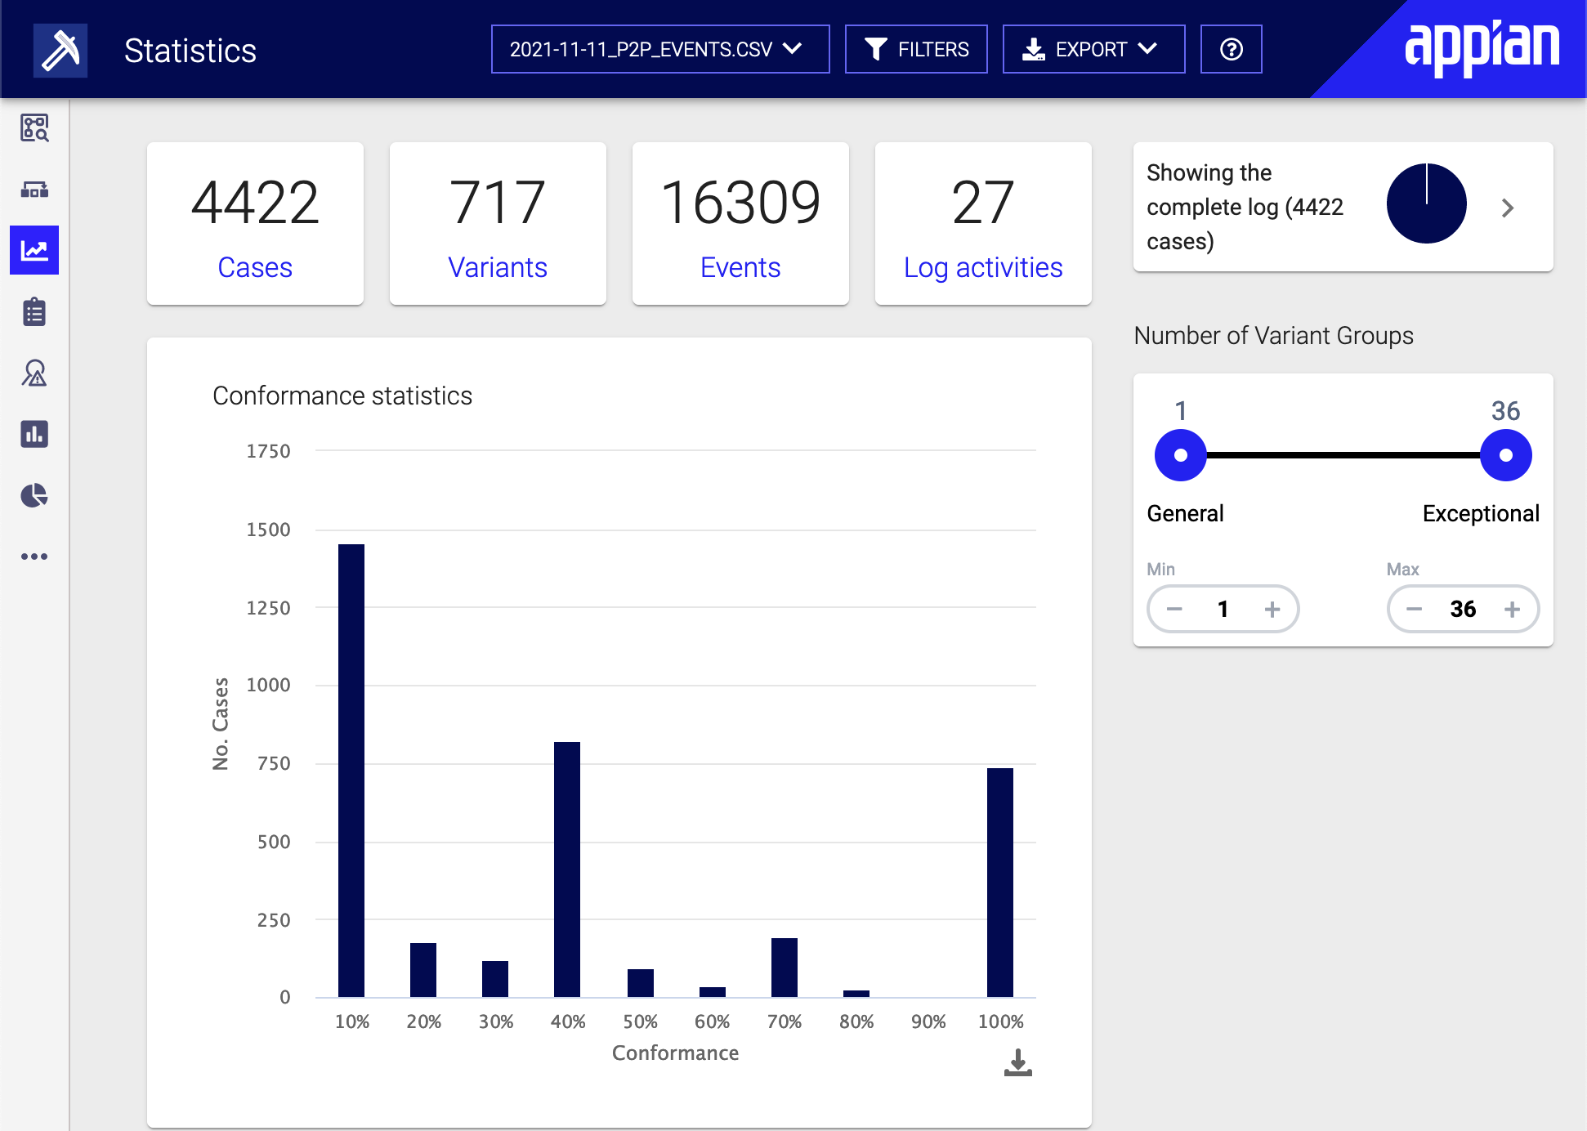Click the 20% conformance bar

tap(423, 970)
